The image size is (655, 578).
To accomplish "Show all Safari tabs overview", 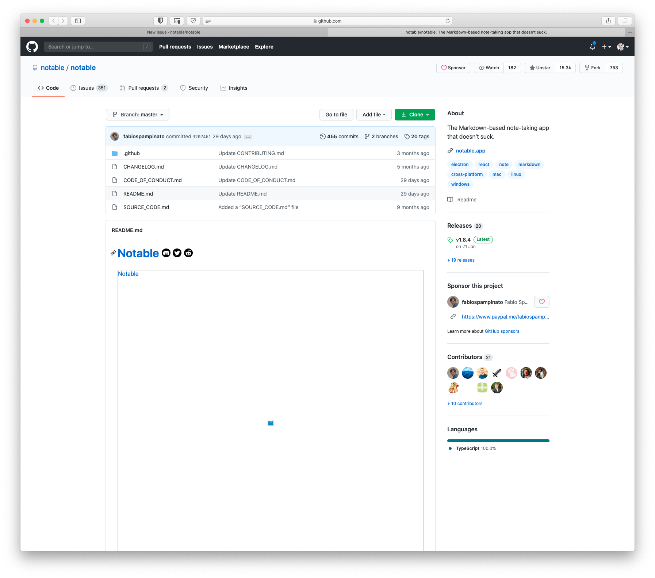I will pos(625,21).
